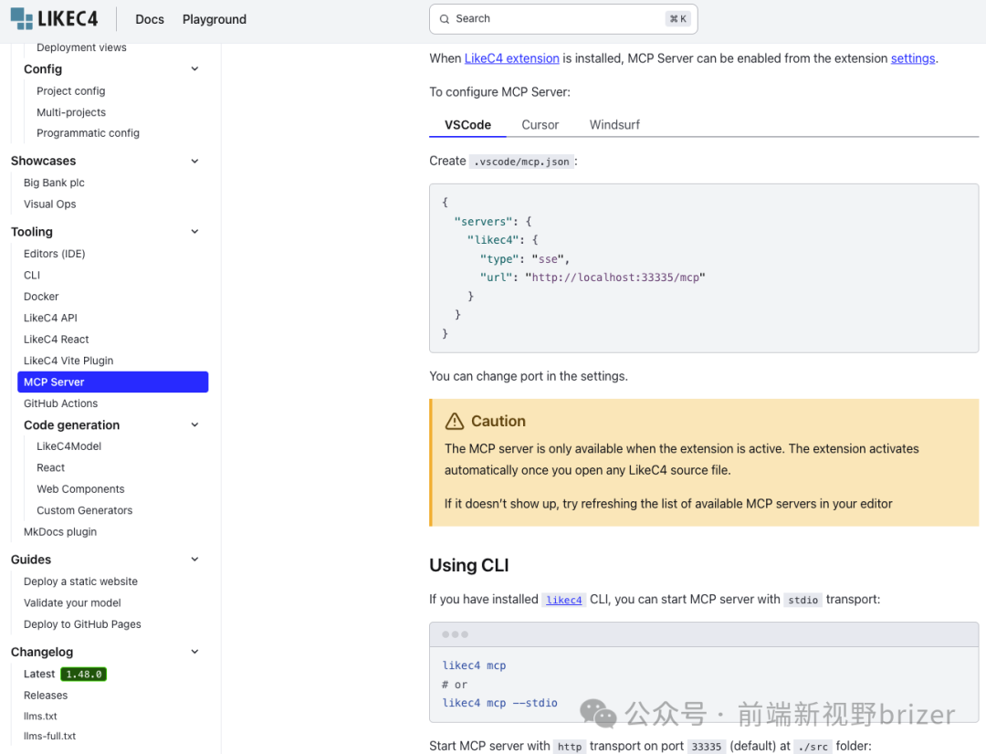Click the search magnifier icon
Screen dimensions: 986x754
point(445,19)
